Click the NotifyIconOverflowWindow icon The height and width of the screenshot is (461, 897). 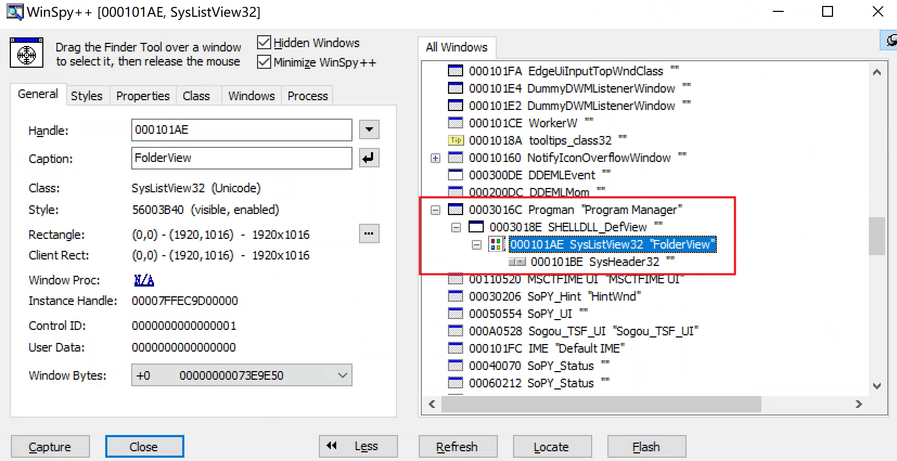coord(456,158)
